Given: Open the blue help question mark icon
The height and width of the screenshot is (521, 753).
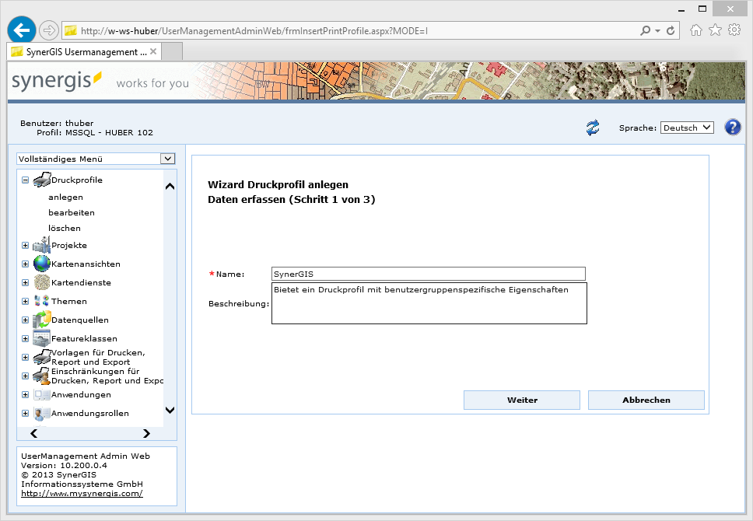Looking at the screenshot, I should (x=732, y=128).
